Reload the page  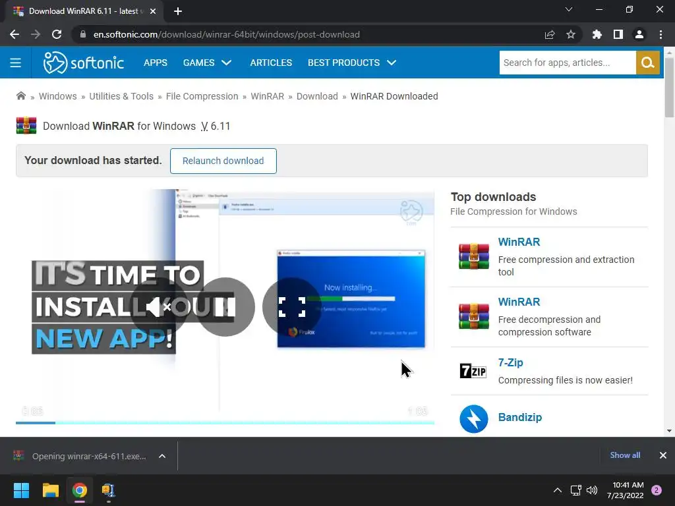point(57,34)
